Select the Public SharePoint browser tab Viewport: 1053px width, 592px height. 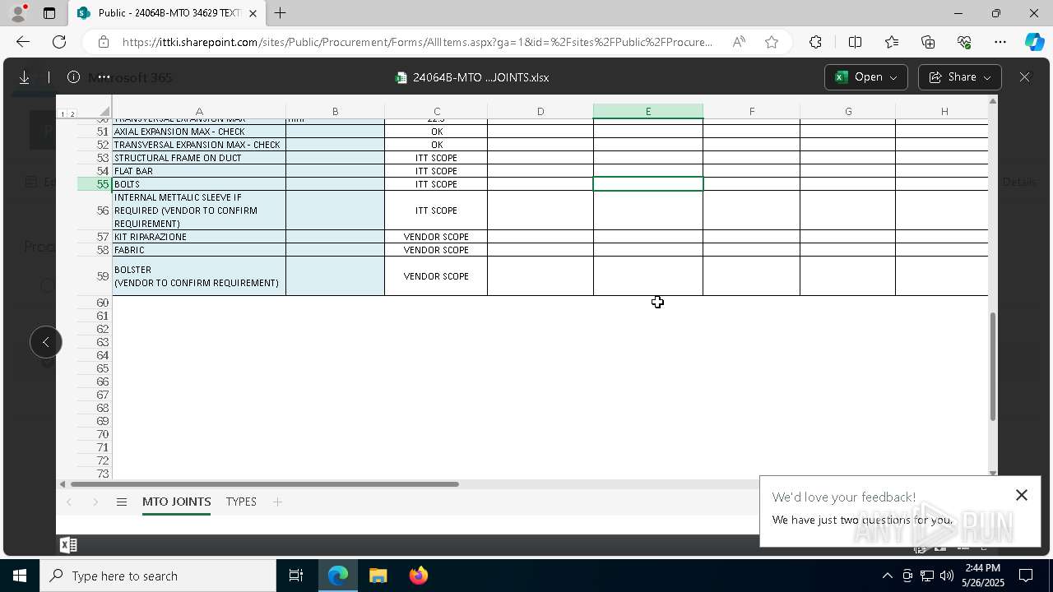point(167,13)
